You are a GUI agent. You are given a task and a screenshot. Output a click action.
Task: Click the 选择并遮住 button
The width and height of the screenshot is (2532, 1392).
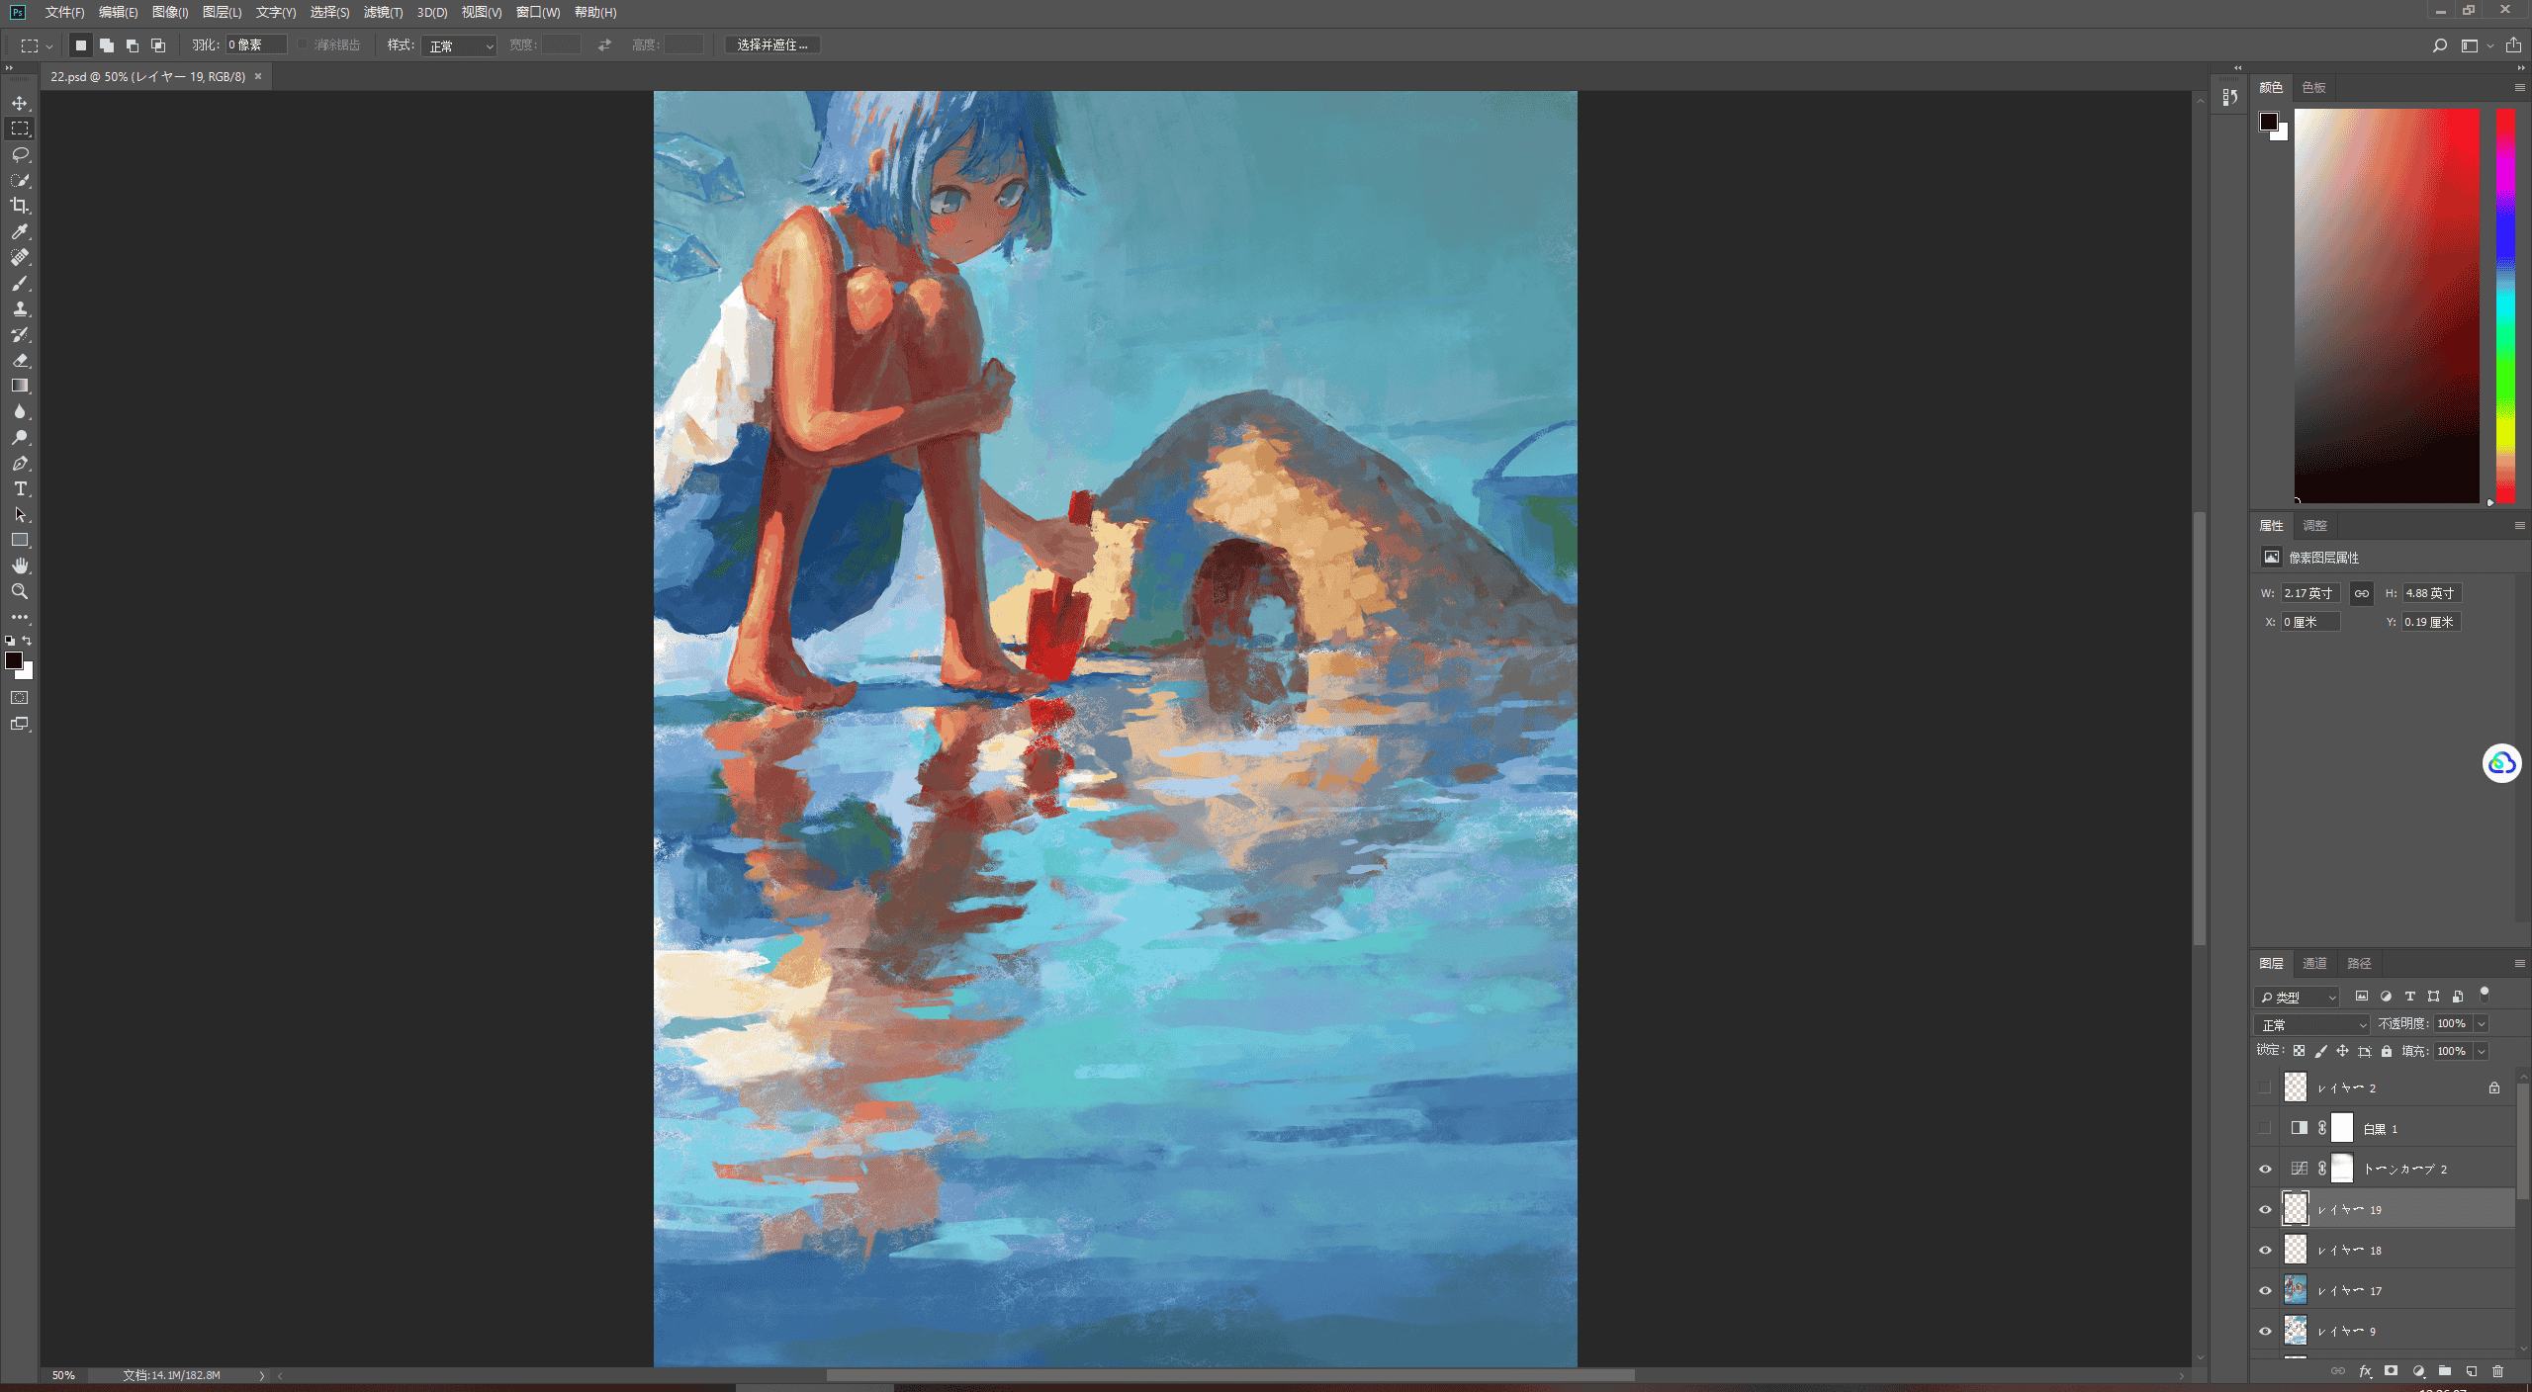pos(772,45)
